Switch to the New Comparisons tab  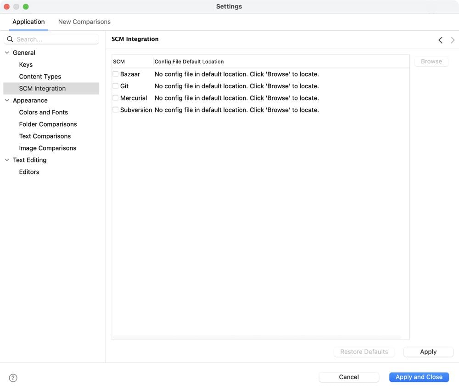(x=84, y=22)
